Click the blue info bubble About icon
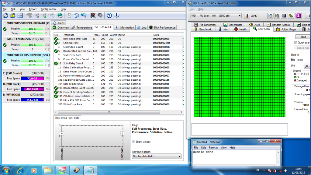 tap(117, 16)
